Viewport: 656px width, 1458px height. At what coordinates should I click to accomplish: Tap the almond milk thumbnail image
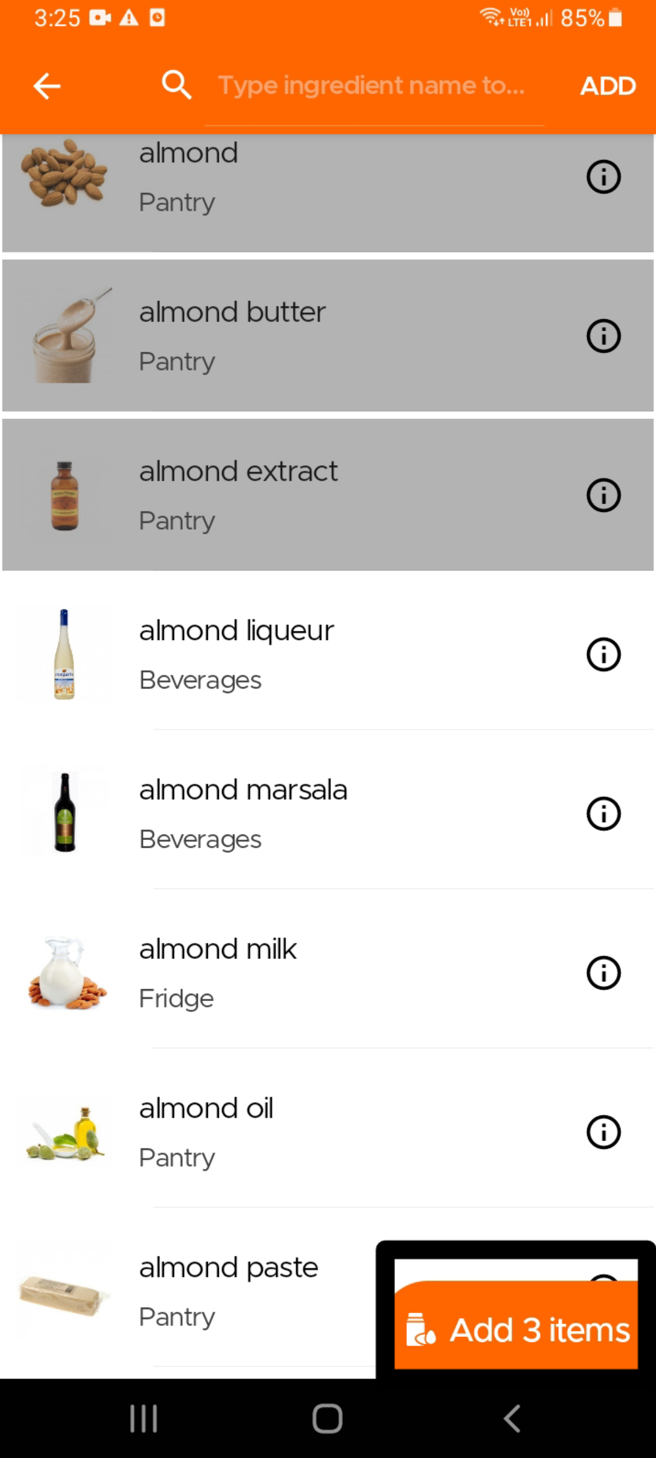[64, 973]
